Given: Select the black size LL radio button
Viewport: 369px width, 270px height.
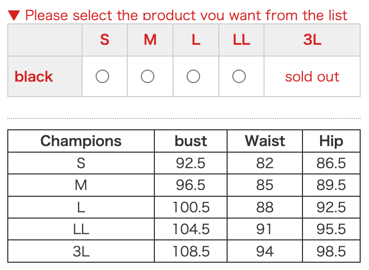Looking at the screenshot, I should 239,77.
